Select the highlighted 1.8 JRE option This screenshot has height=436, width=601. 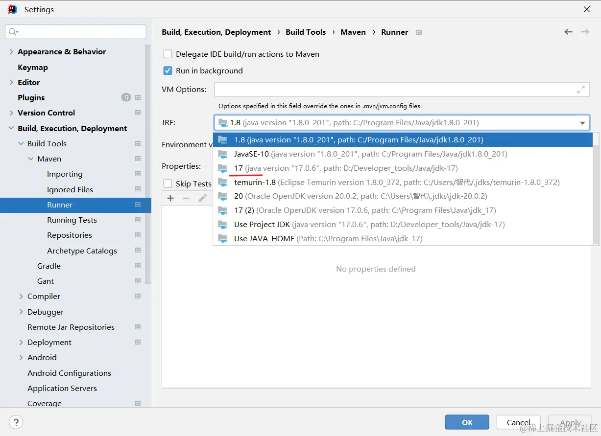(403, 139)
